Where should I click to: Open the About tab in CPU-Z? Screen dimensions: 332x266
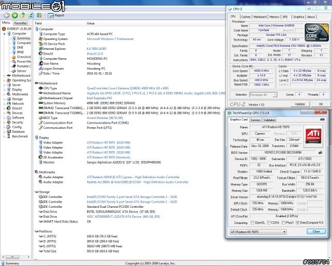tap(311, 17)
